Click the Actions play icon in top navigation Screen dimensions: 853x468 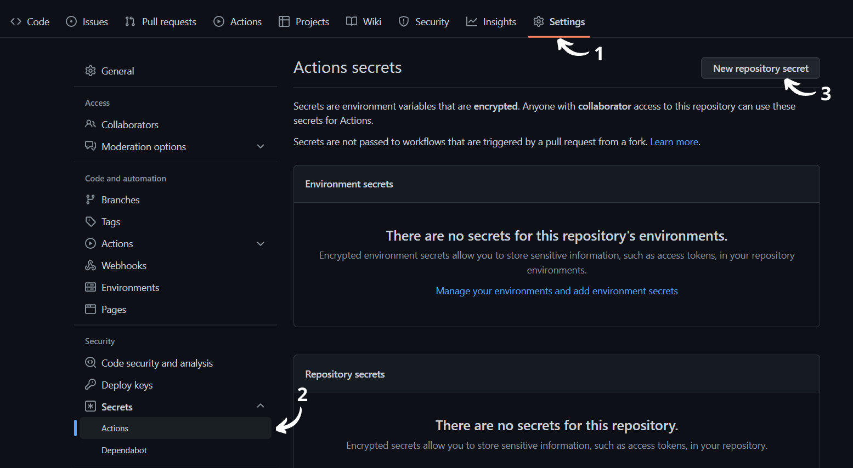219,21
